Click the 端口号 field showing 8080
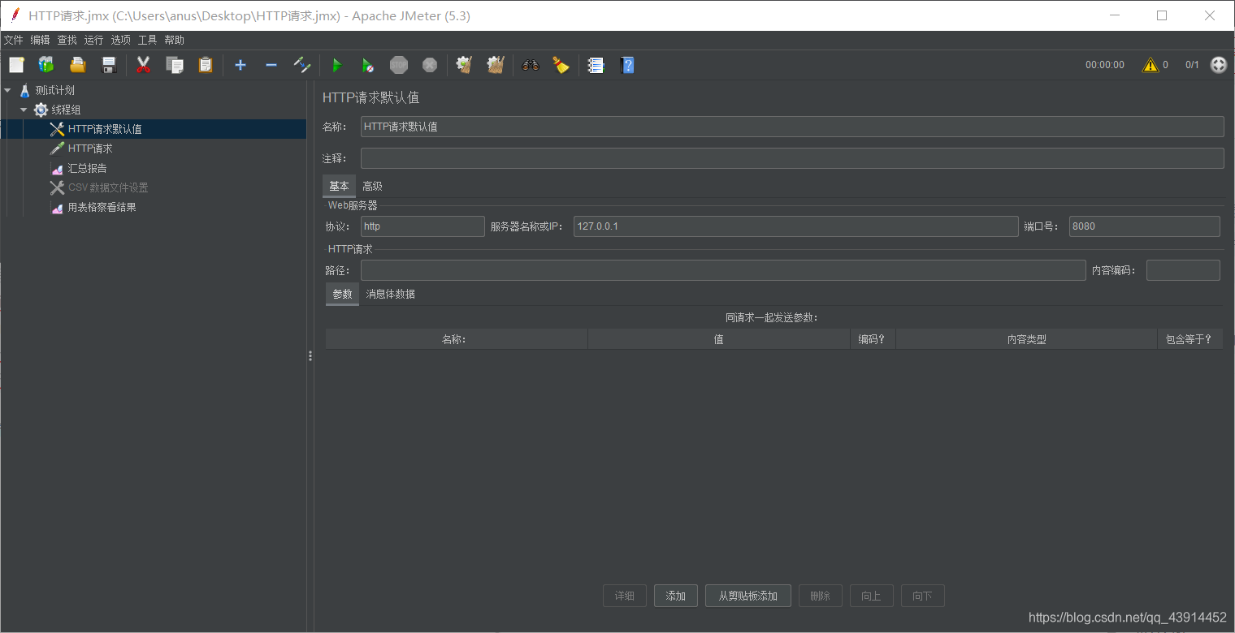The height and width of the screenshot is (633, 1235). [x=1144, y=226]
